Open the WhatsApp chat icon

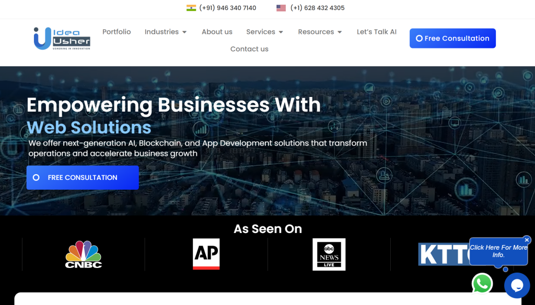482,284
